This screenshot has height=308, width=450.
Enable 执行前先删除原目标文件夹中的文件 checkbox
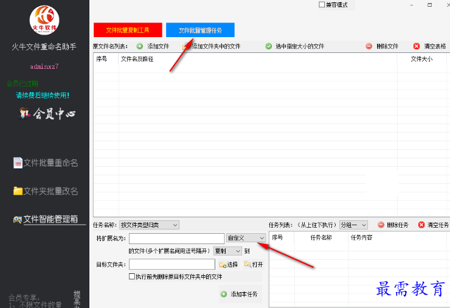click(x=132, y=276)
